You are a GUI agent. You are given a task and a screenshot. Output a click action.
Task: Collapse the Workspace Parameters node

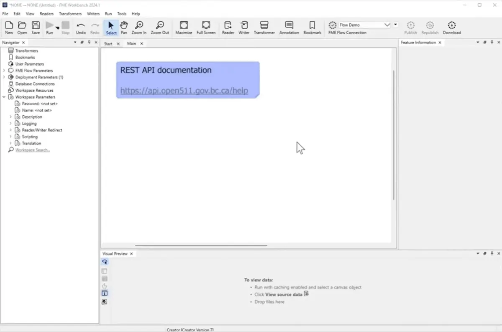pos(4,97)
